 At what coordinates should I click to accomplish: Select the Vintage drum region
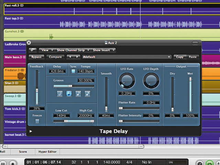tap(15, 125)
